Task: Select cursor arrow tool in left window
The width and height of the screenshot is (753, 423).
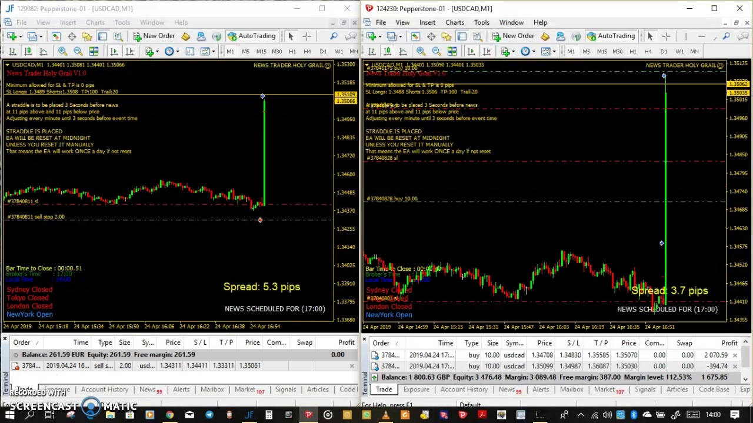Action: [291, 36]
